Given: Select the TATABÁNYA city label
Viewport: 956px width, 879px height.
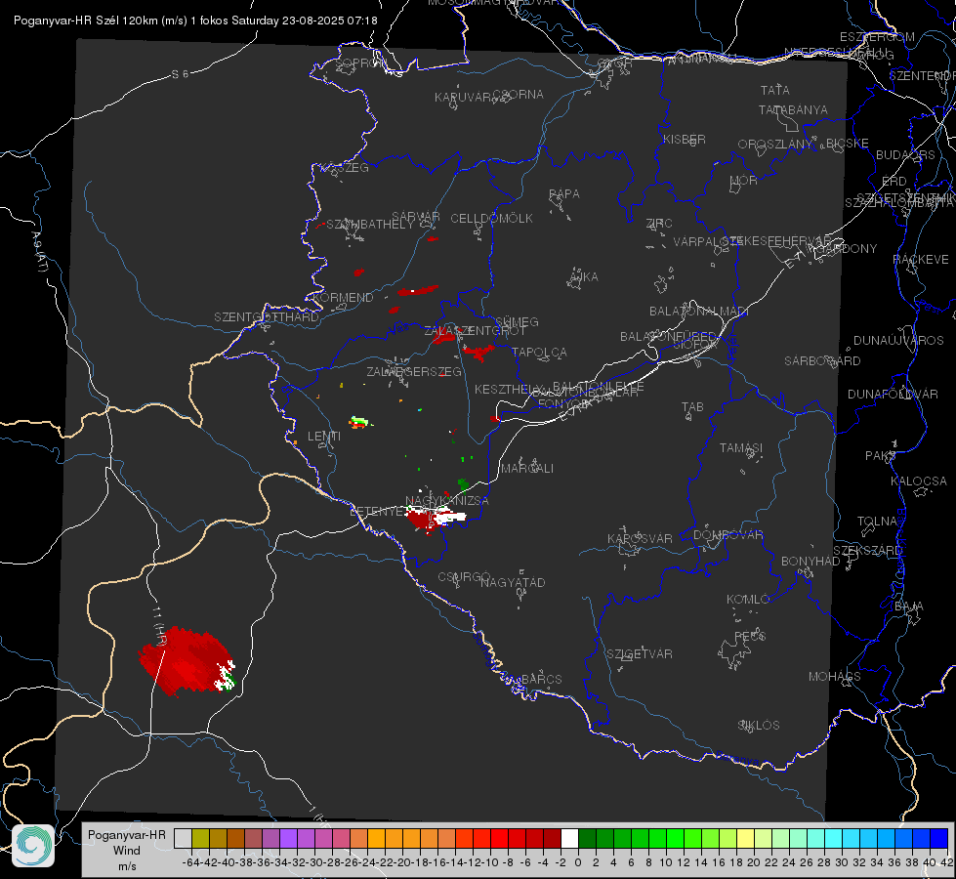Looking at the screenshot, I should coord(793,109).
